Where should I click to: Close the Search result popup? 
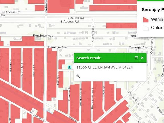click(x=142, y=58)
